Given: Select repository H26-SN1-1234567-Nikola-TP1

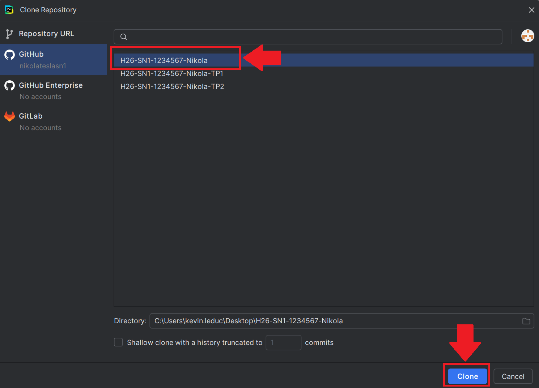Looking at the screenshot, I should coord(172,73).
